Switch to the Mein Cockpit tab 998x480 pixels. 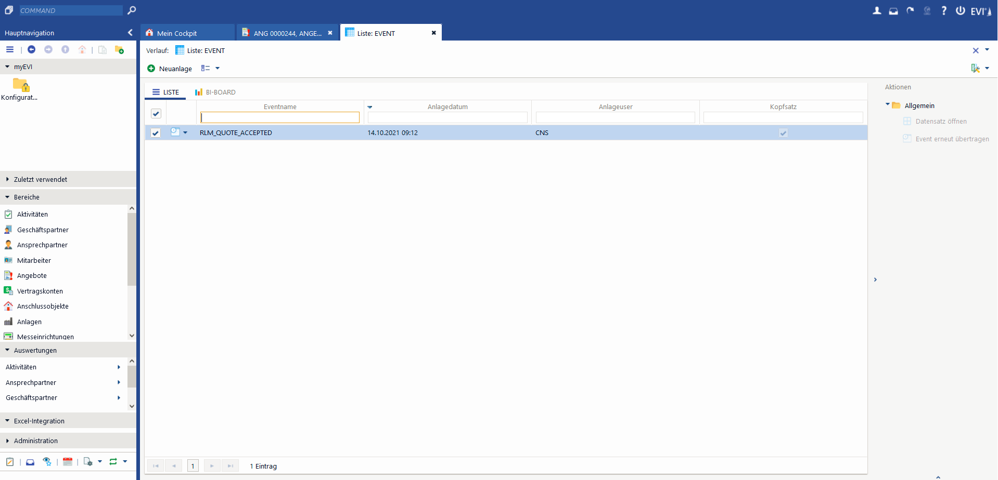(x=177, y=33)
